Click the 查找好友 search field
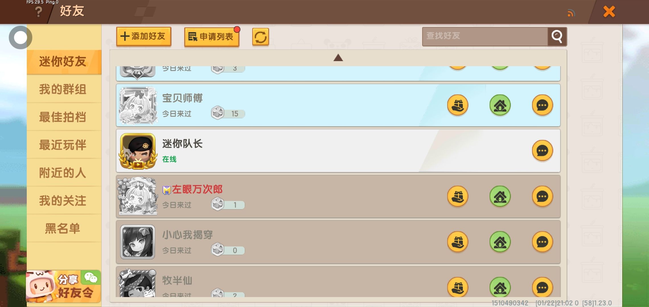This screenshot has height=307, width=649. pyautogui.click(x=485, y=36)
